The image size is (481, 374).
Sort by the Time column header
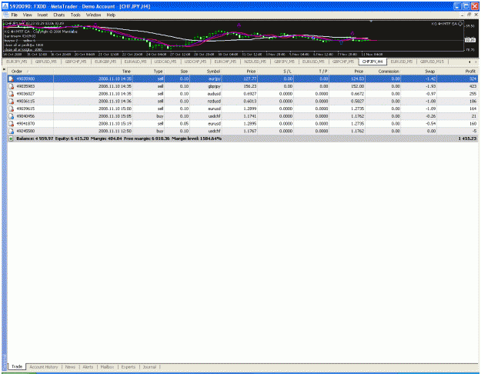click(93, 71)
